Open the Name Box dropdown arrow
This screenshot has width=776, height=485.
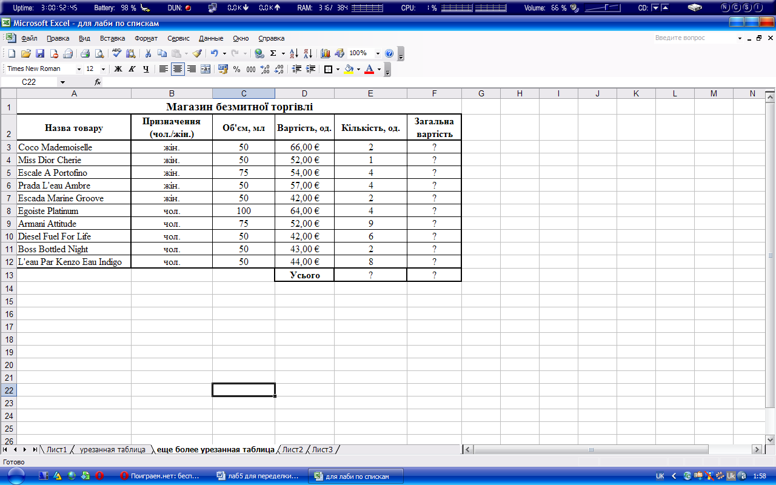(x=62, y=82)
